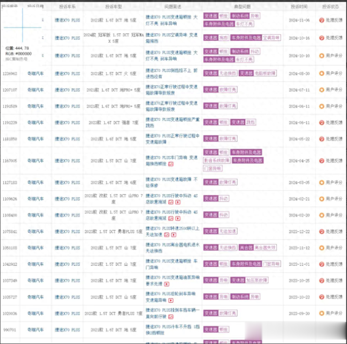Image resolution: width=347 pixels, height=344 pixels.
Task: Click the orange status icon dated 2024-07-11
Action: click(x=322, y=90)
